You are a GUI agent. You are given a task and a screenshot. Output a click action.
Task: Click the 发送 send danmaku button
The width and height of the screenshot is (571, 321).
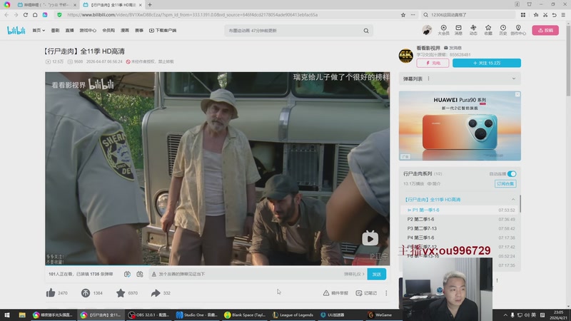pos(377,274)
